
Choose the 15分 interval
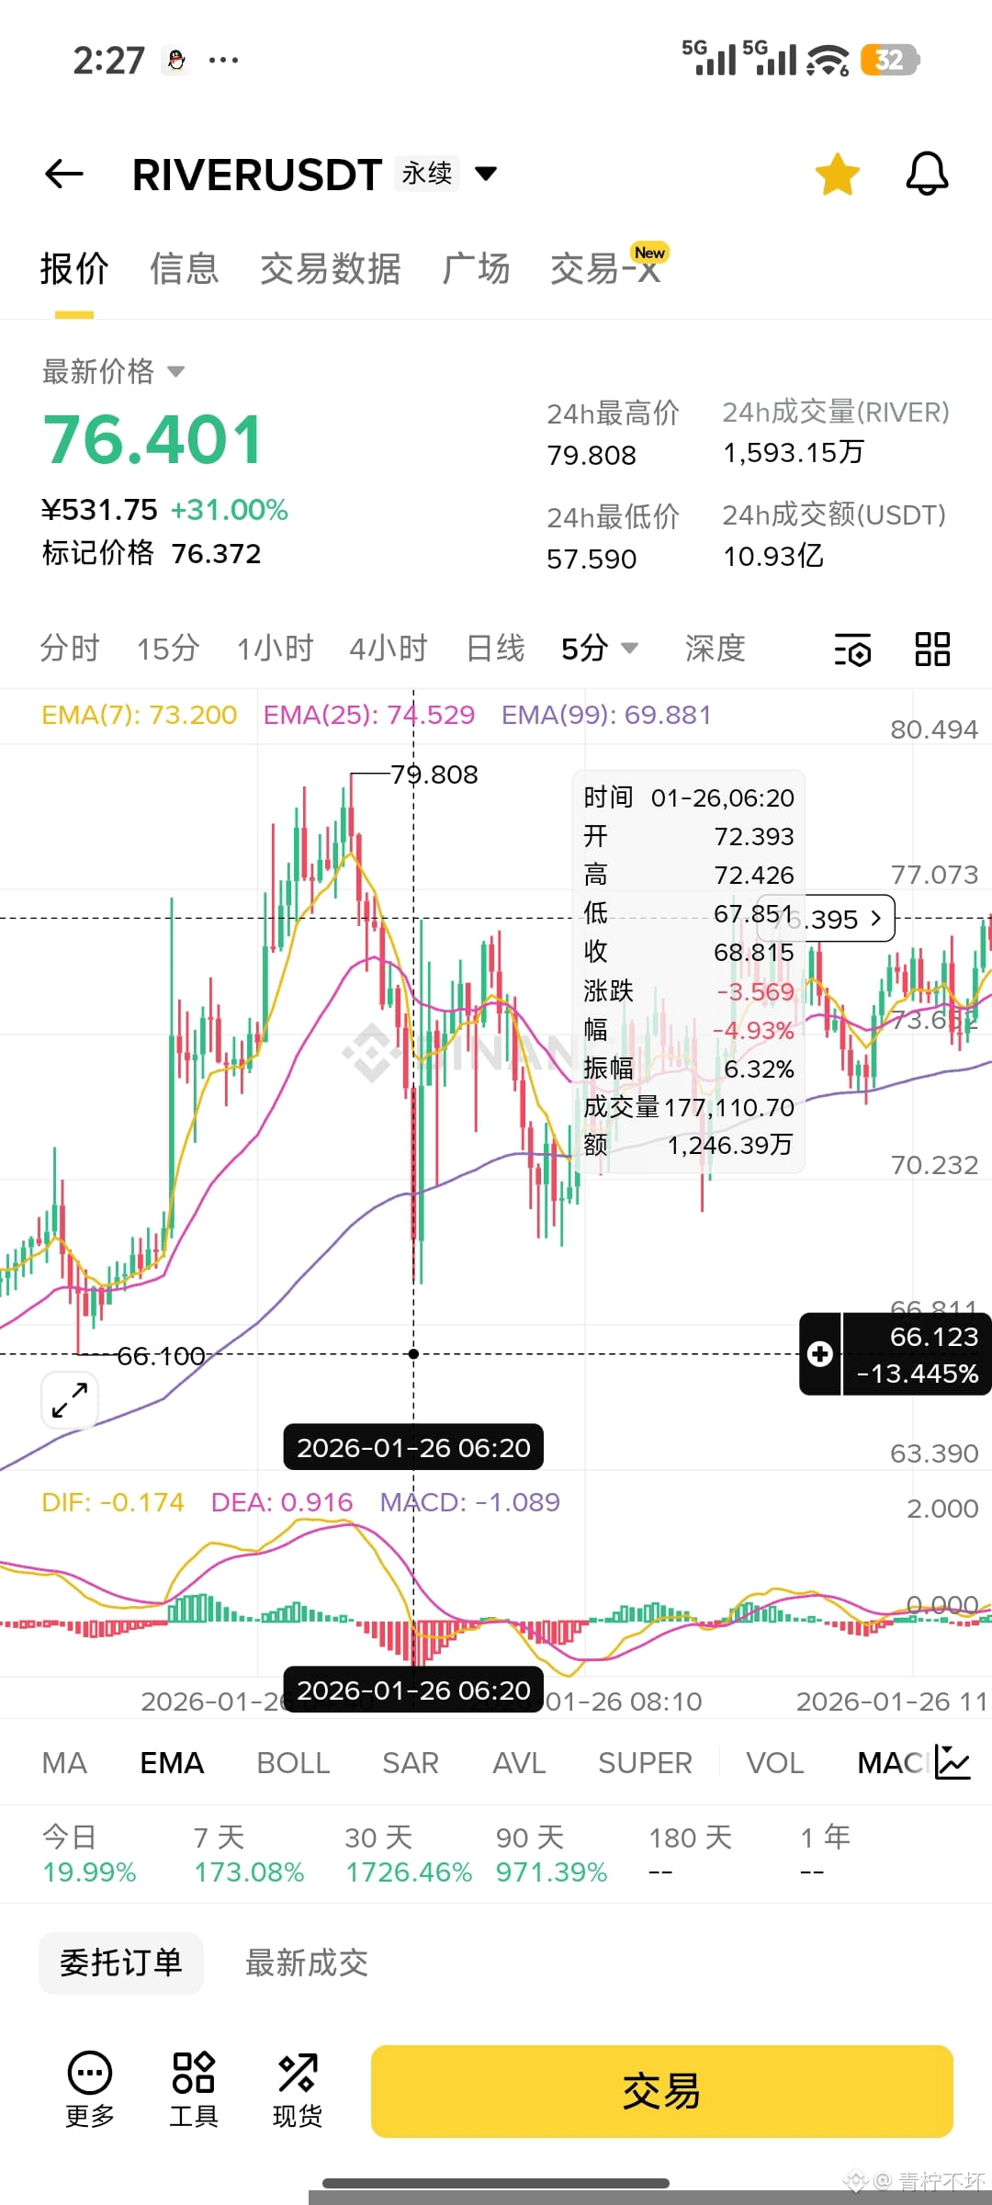pos(168,649)
